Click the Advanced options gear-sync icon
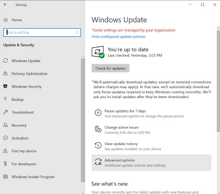 pyautogui.click(x=98, y=162)
